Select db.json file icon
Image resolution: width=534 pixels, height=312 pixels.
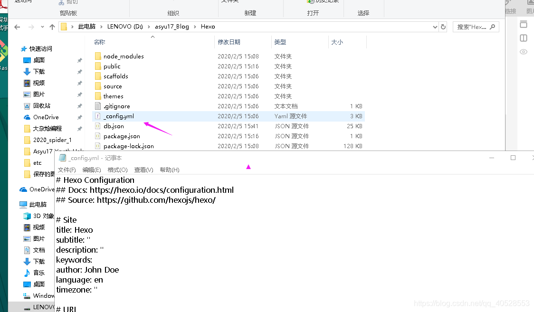coord(98,126)
